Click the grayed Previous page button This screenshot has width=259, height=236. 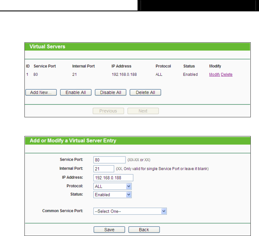[108, 111]
